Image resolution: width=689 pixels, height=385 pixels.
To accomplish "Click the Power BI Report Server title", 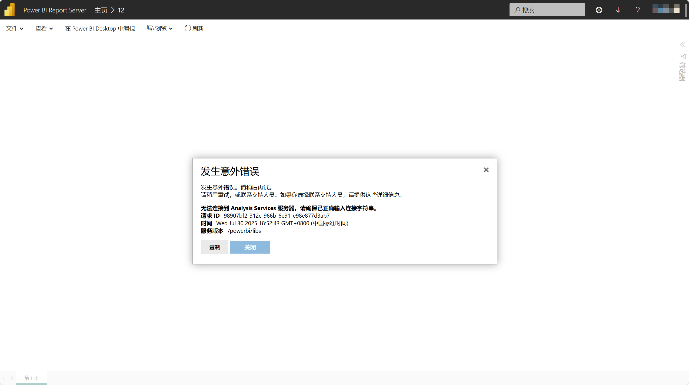I will click(55, 10).
